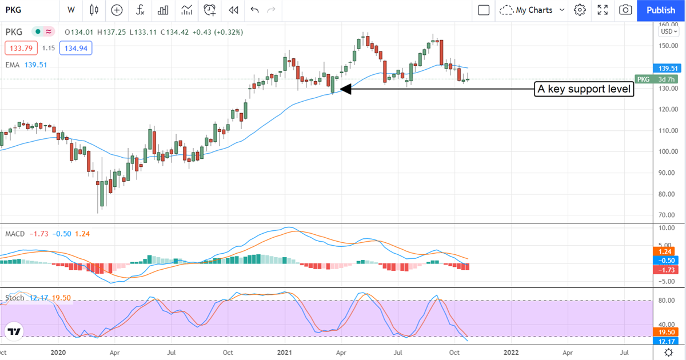686x360 pixels.
Task: Create an alert with the clock icon
Action: 210,10
